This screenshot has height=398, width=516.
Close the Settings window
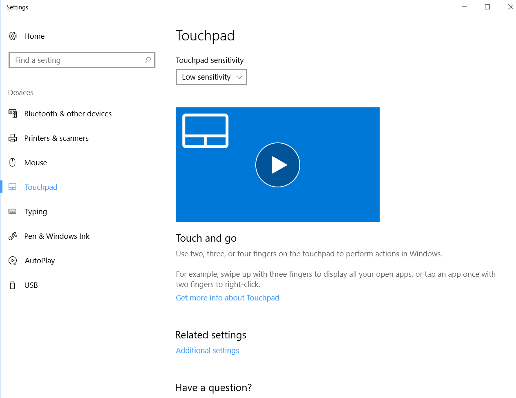pyautogui.click(x=511, y=7)
